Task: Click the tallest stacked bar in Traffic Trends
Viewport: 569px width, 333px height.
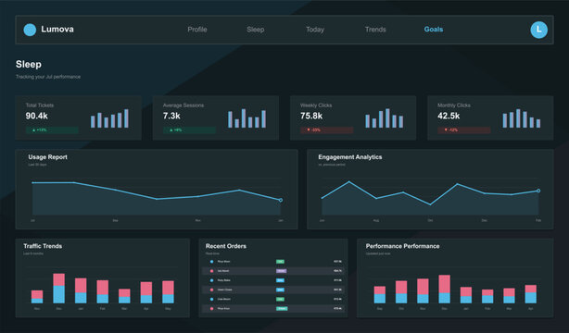Action: pos(58,289)
